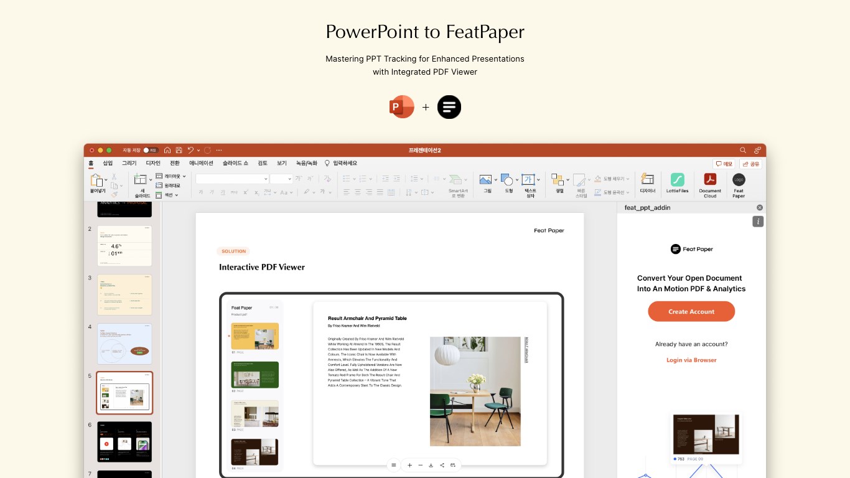The image size is (850, 478).
Task: Click the scissors Cut icon
Action: pos(114,177)
